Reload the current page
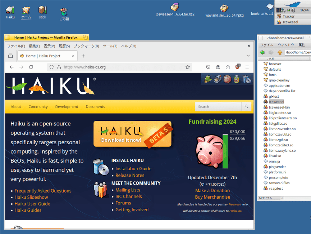 tap(31, 67)
